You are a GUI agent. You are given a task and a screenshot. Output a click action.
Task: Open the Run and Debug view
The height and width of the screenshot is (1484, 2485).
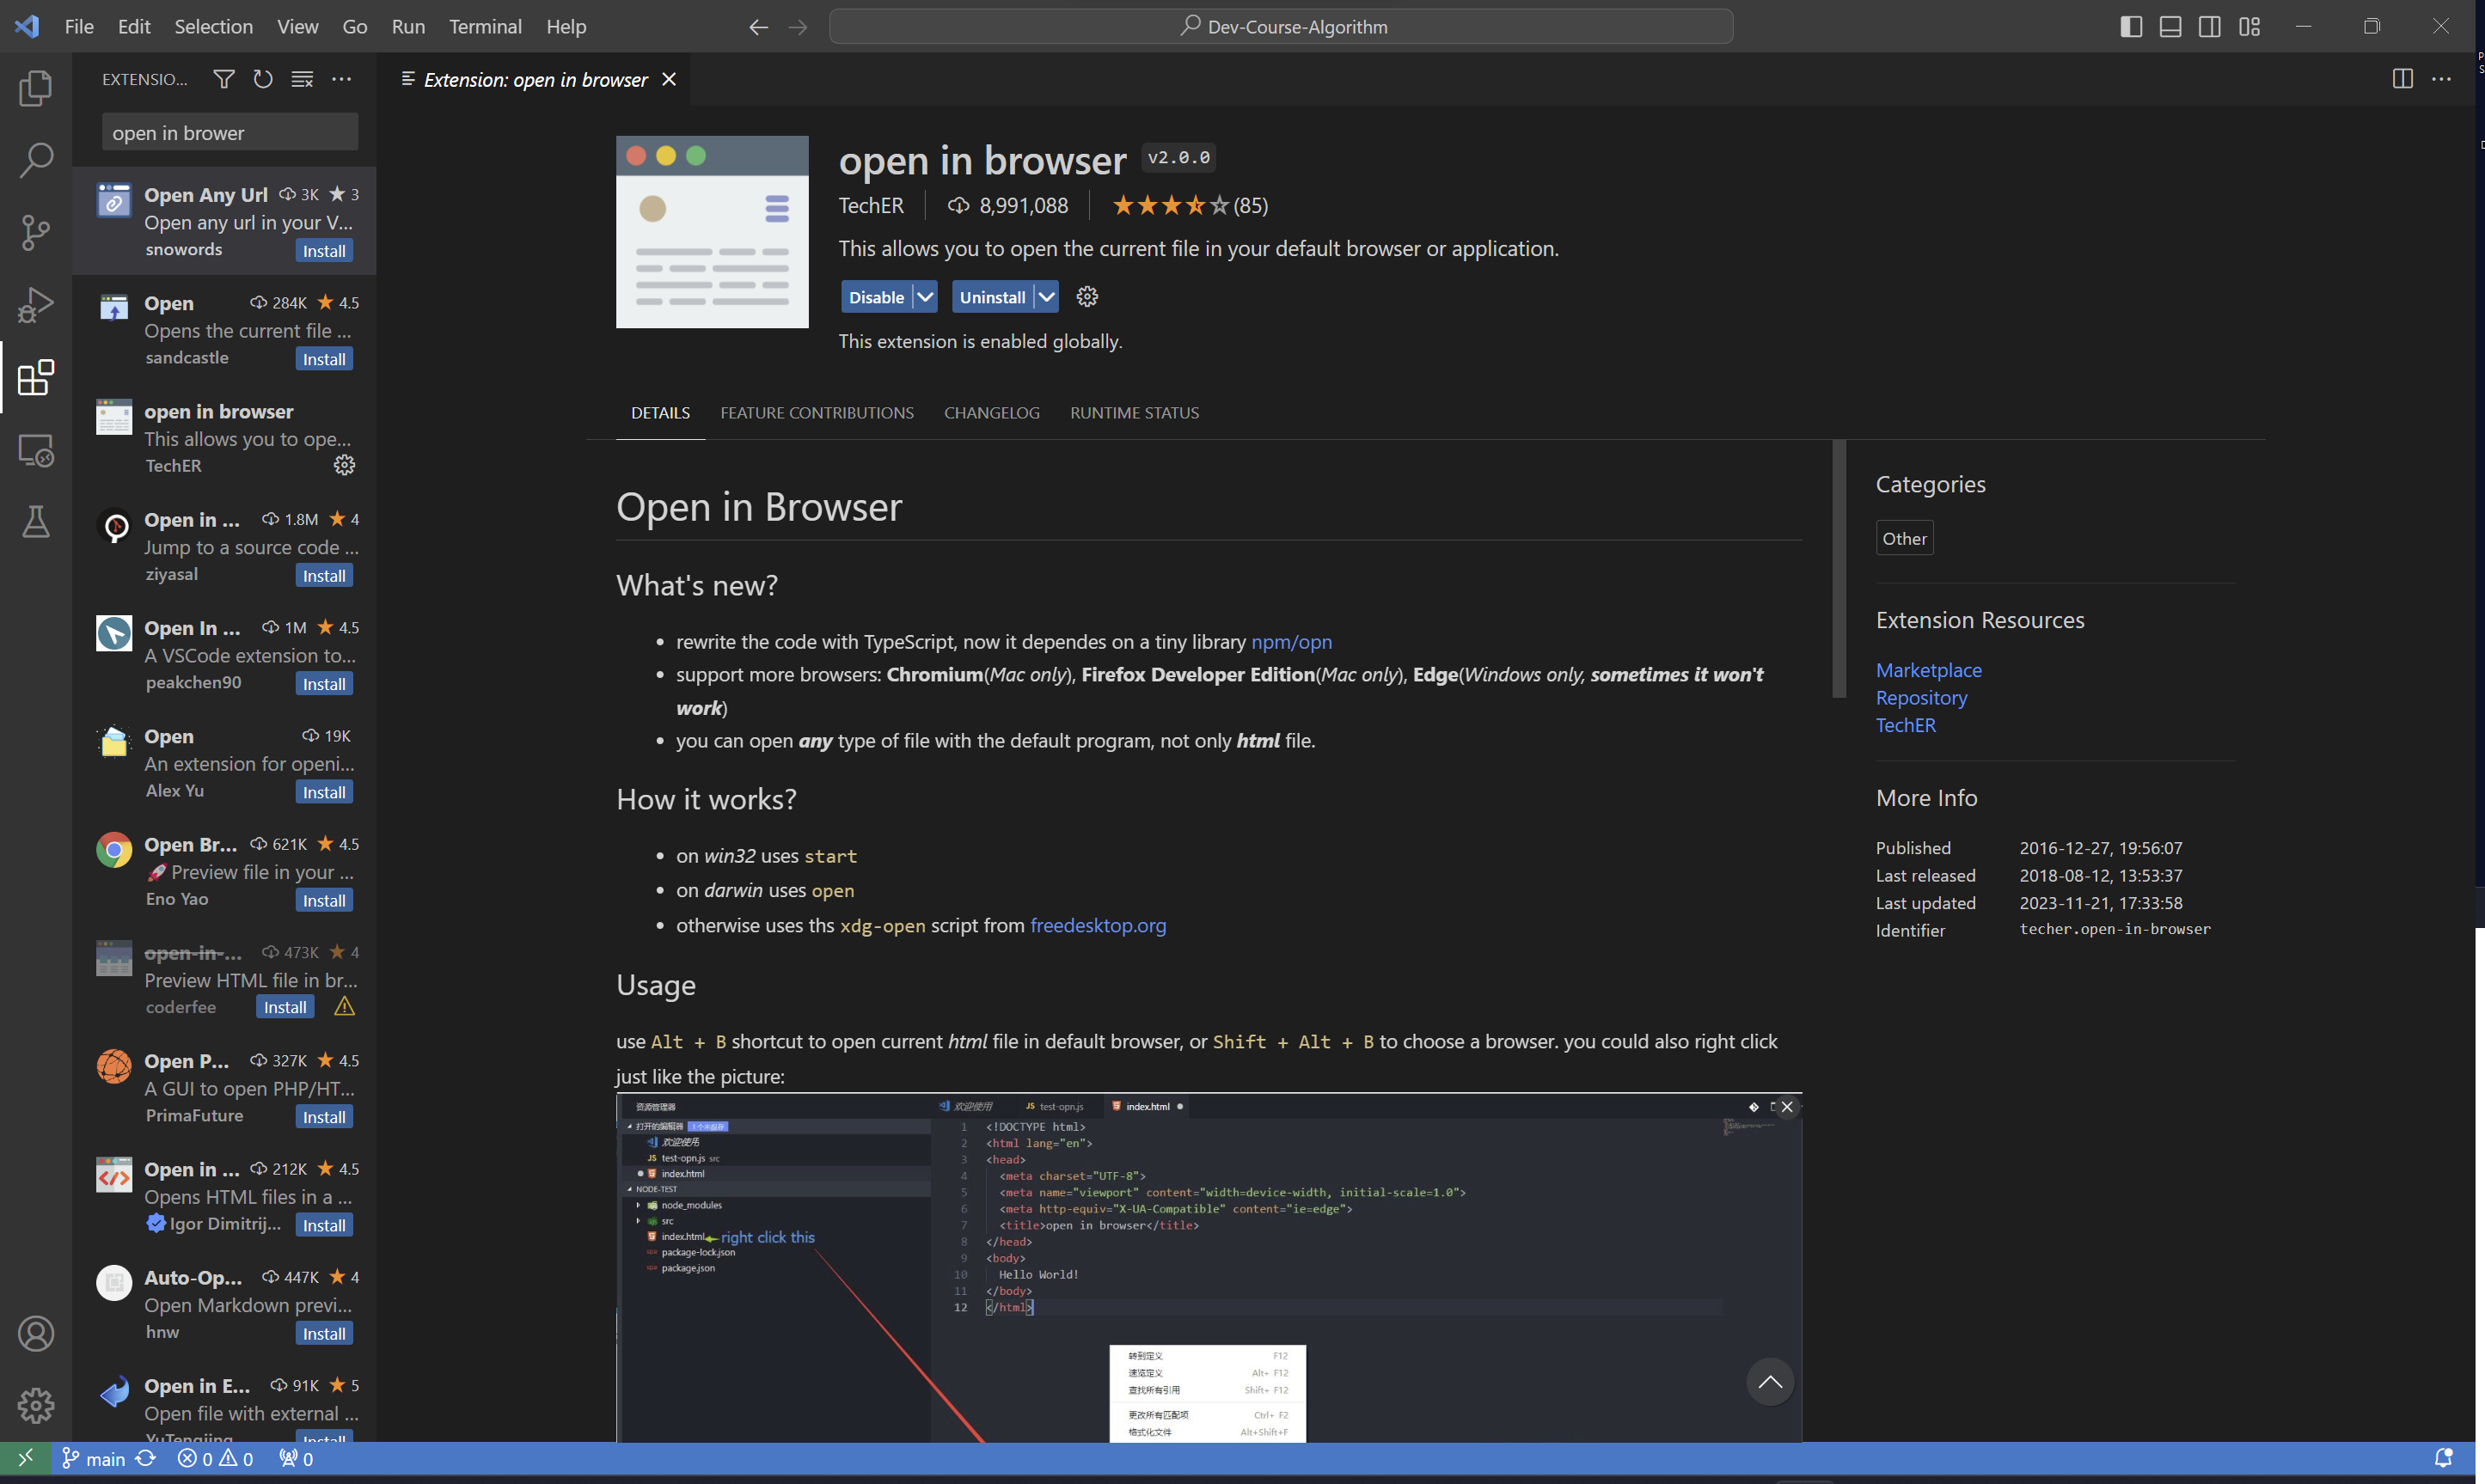(x=36, y=305)
